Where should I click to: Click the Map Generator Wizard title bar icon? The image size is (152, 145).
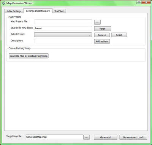coord(3,3)
